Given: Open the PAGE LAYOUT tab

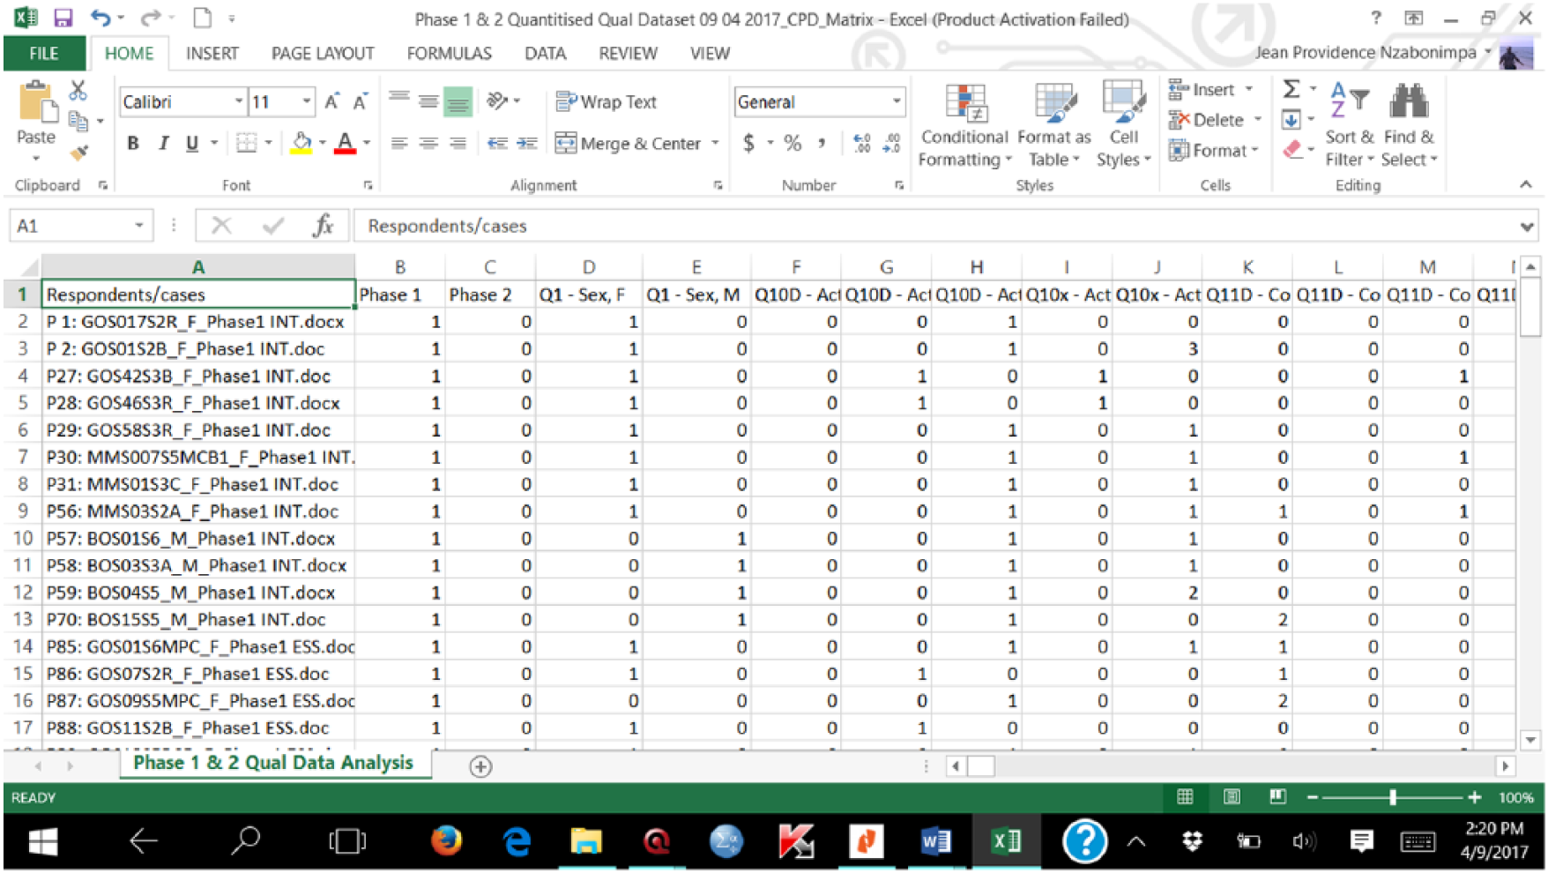Looking at the screenshot, I should pyautogui.click(x=323, y=54).
